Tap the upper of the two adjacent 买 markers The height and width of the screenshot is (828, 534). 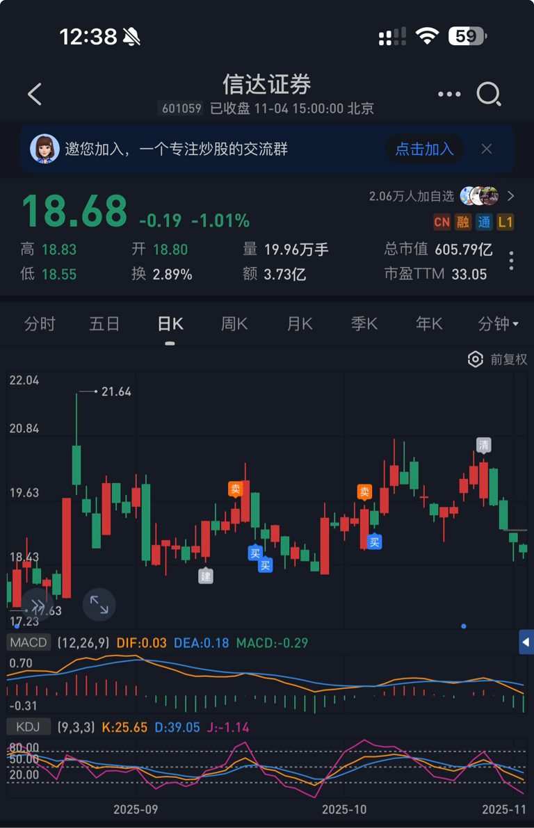[x=255, y=553]
